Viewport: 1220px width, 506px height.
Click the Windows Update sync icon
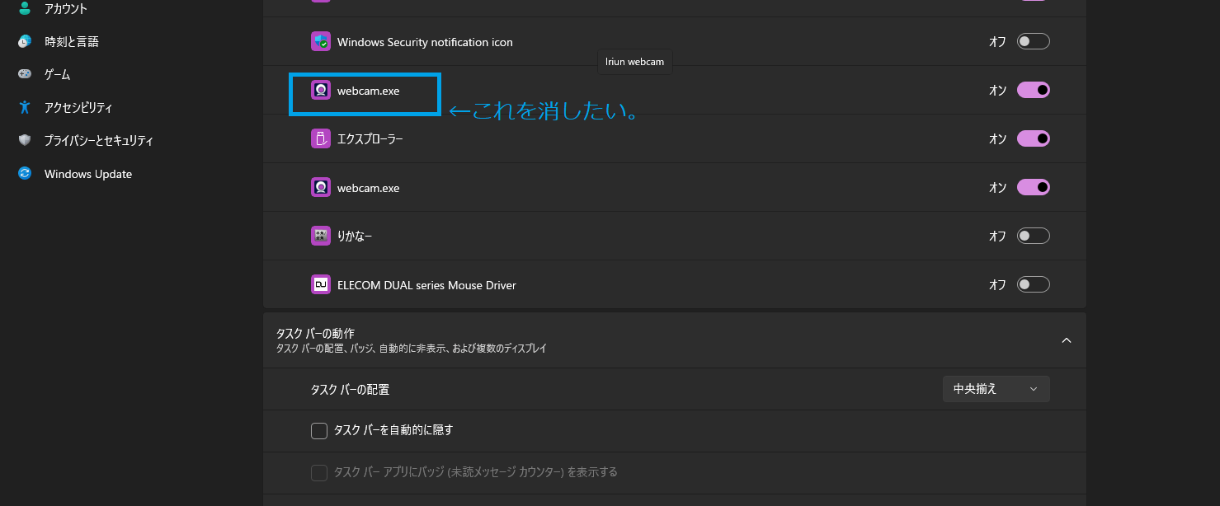click(25, 174)
